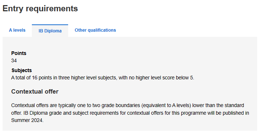Click the text '(equivalent to A levels)'
263x138 pixels.
(166, 105)
